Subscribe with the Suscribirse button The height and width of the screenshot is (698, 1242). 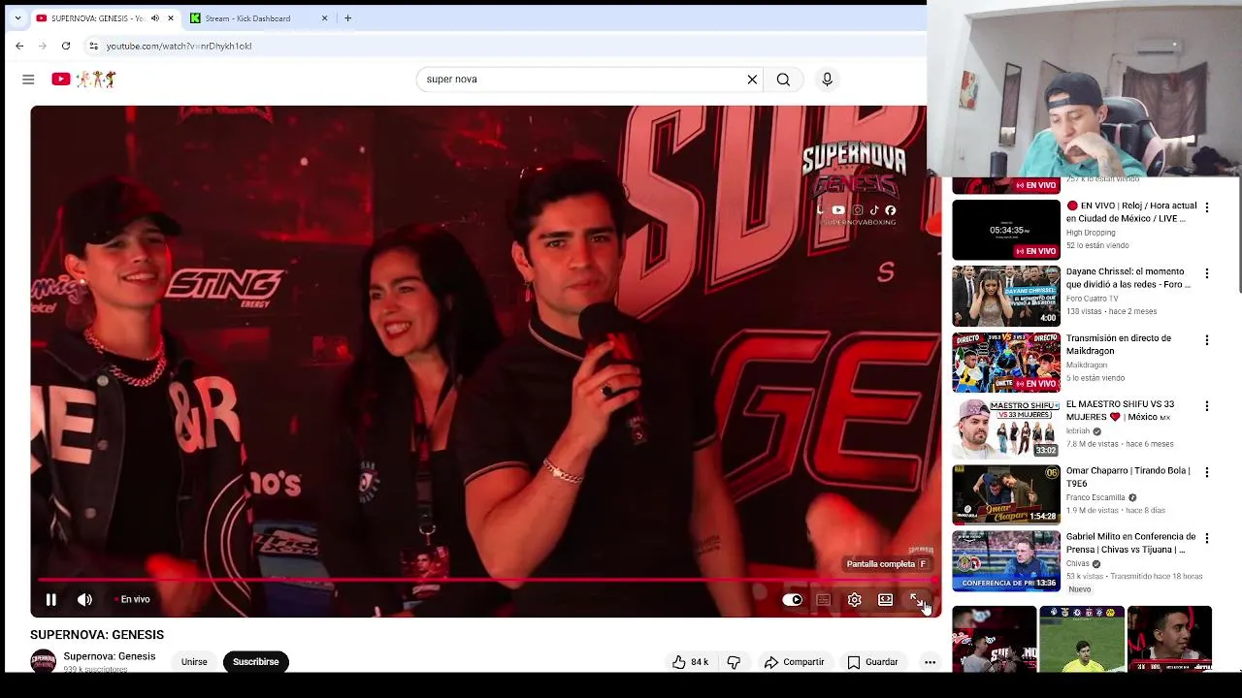tap(255, 662)
